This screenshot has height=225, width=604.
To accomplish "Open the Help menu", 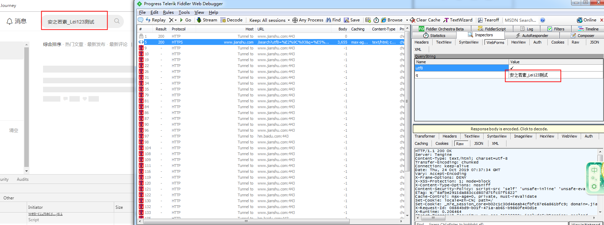I will [x=213, y=12].
